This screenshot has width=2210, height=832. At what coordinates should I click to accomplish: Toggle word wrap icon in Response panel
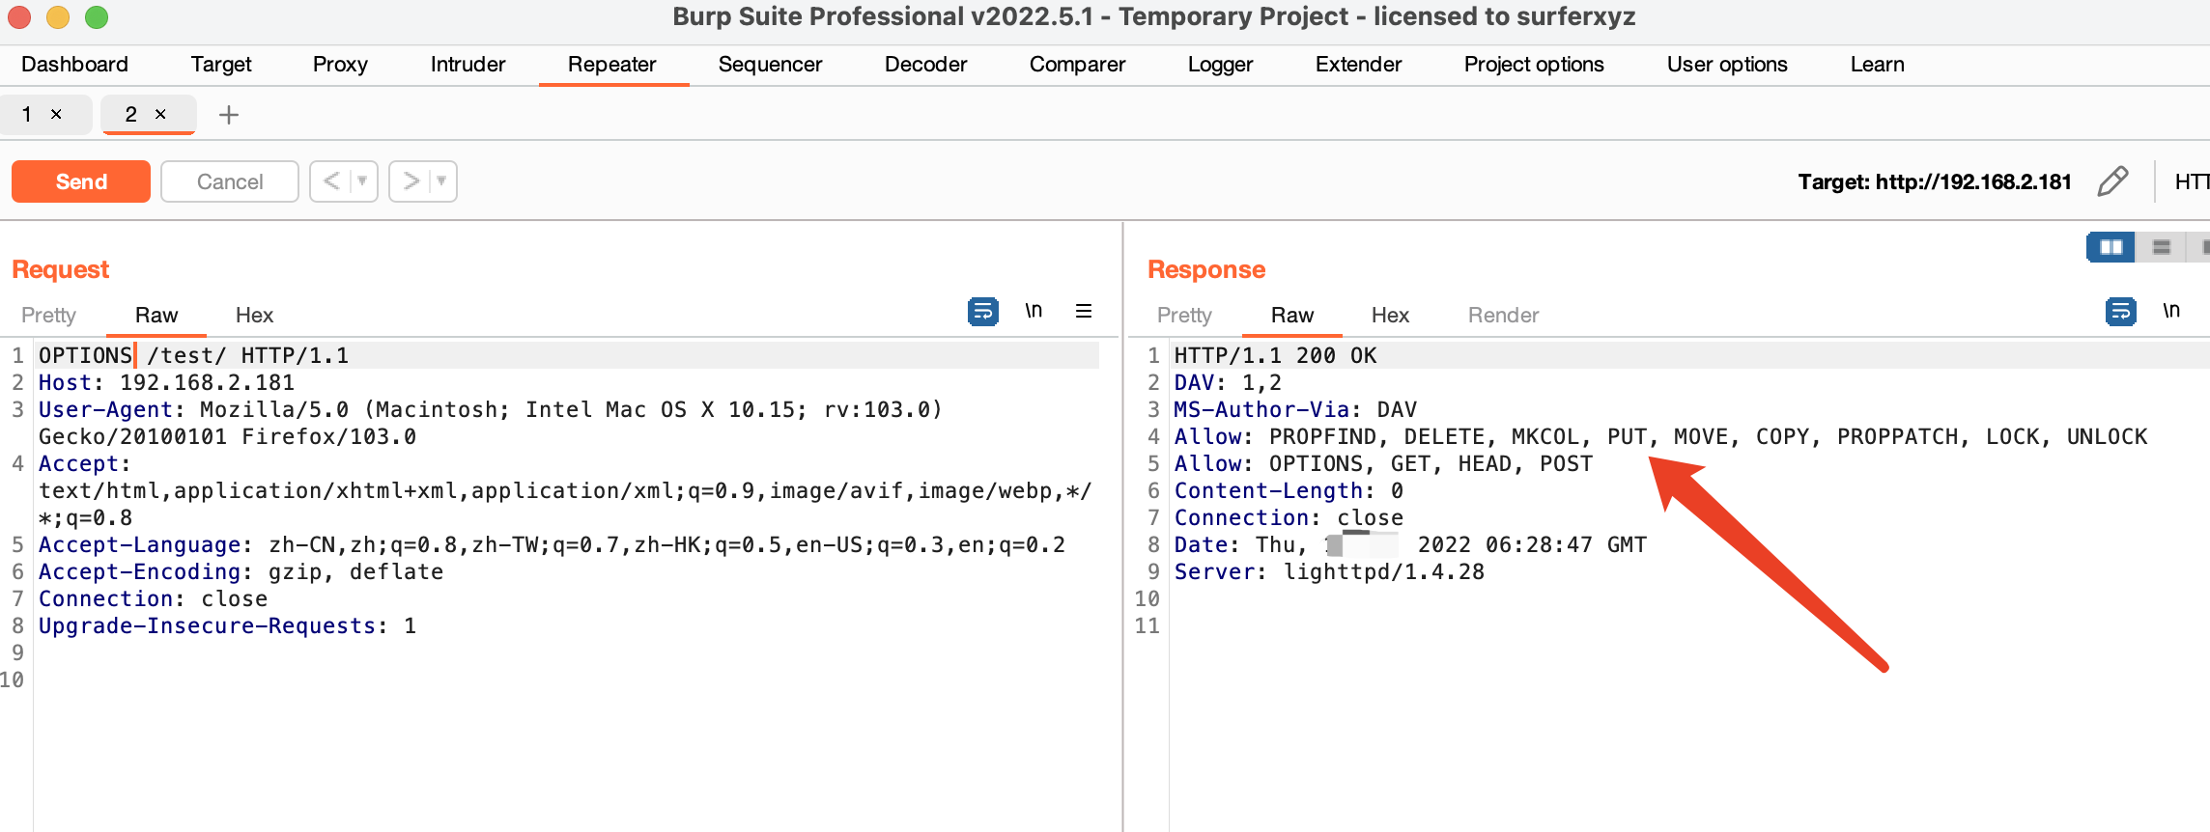2120,312
